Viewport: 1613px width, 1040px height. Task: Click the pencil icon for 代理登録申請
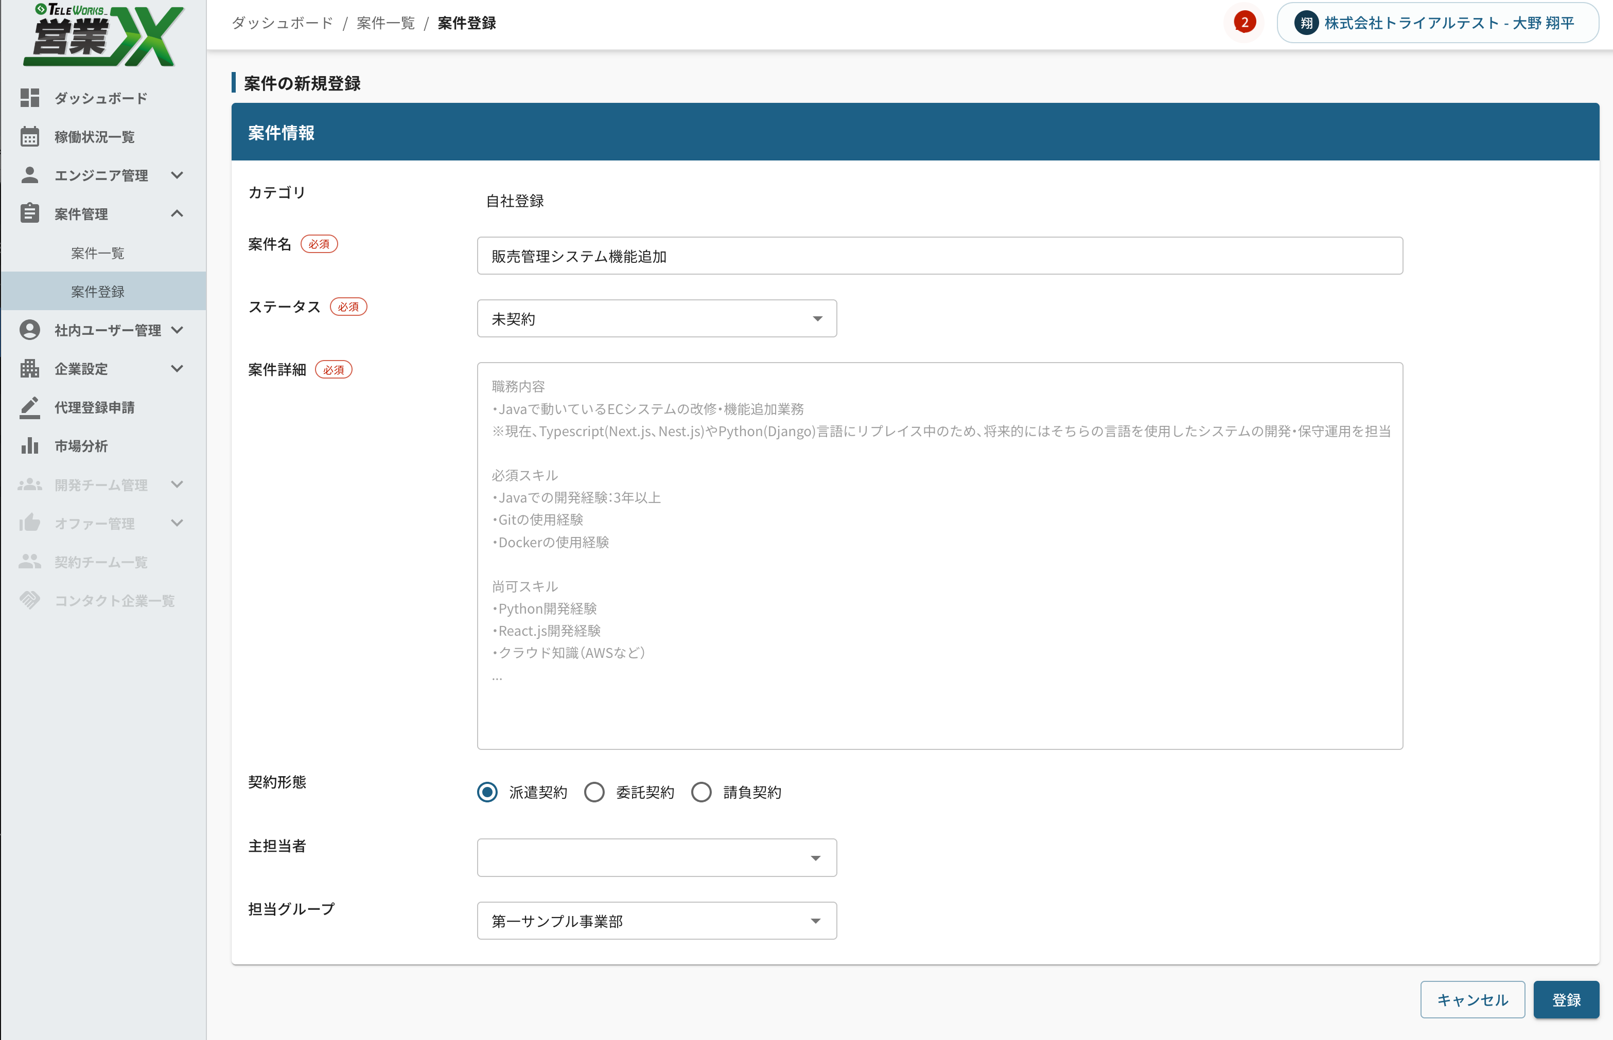tap(30, 407)
